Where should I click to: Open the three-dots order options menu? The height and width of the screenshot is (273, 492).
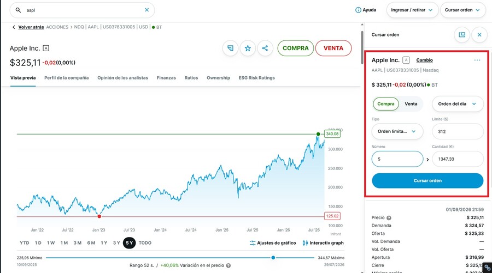pyautogui.click(x=477, y=60)
